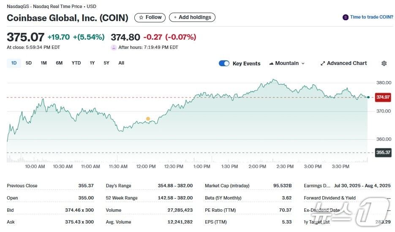395x232 pixels.
Task: Switch chart to YTD range
Action: pyautogui.click(x=76, y=63)
